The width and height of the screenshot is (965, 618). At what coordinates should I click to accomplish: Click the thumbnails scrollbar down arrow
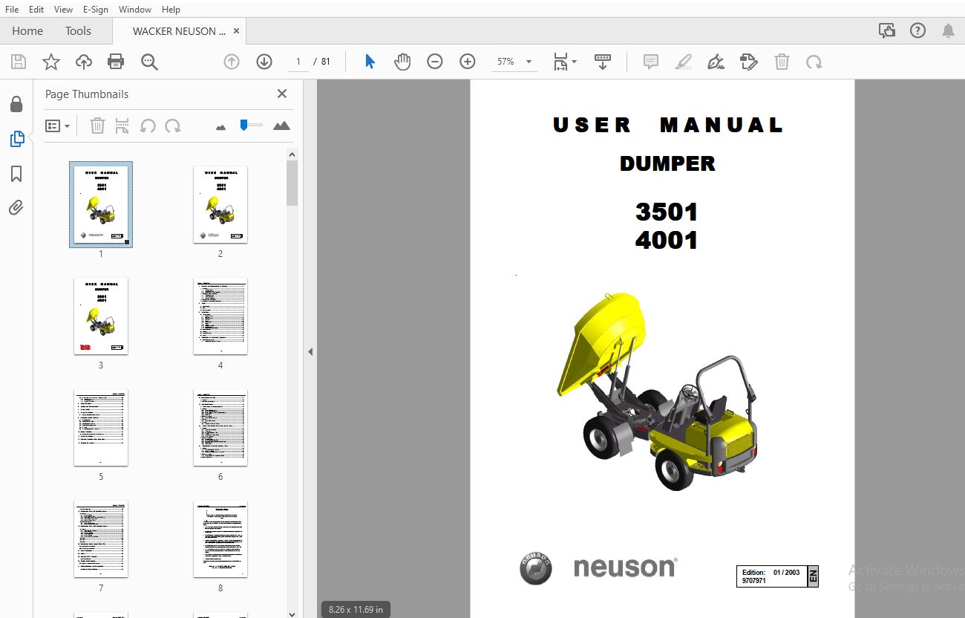[292, 613]
